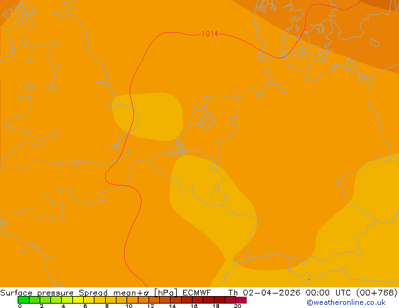Viewport: 399px width, 308px height.
Task: Click the legend value label 10
Action: tap(129, 306)
